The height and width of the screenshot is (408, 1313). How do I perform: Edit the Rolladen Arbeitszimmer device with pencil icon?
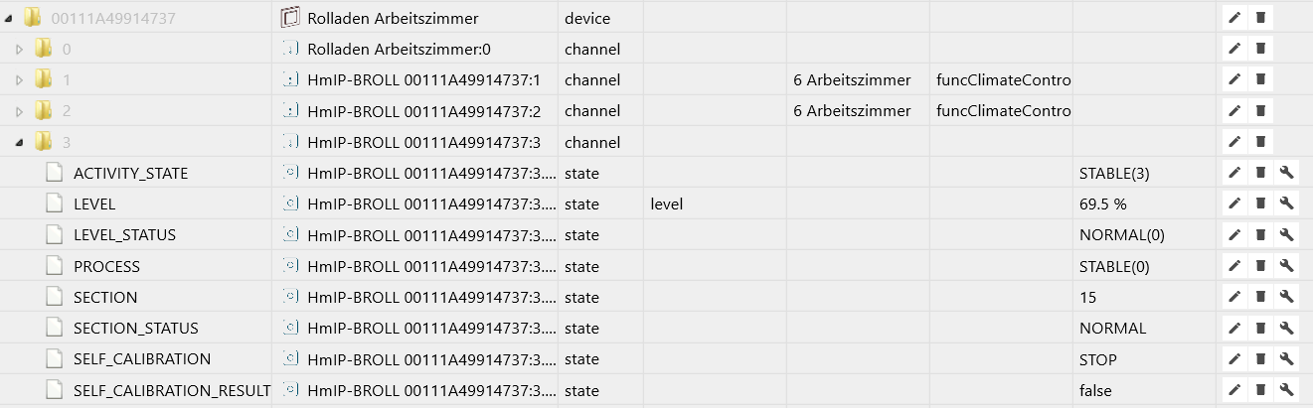(1234, 17)
